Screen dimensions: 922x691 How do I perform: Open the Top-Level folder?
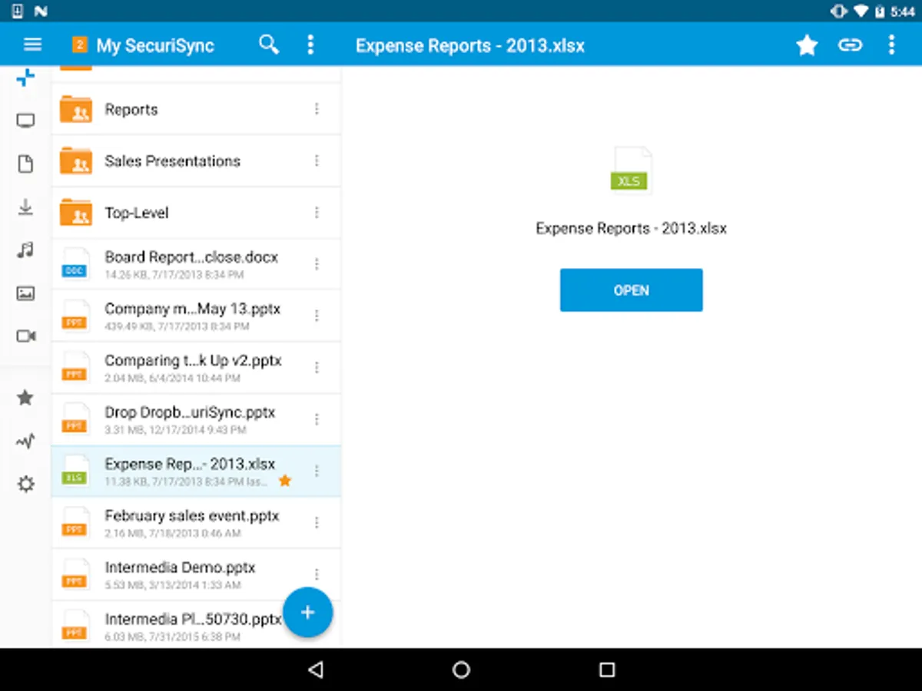(x=196, y=213)
